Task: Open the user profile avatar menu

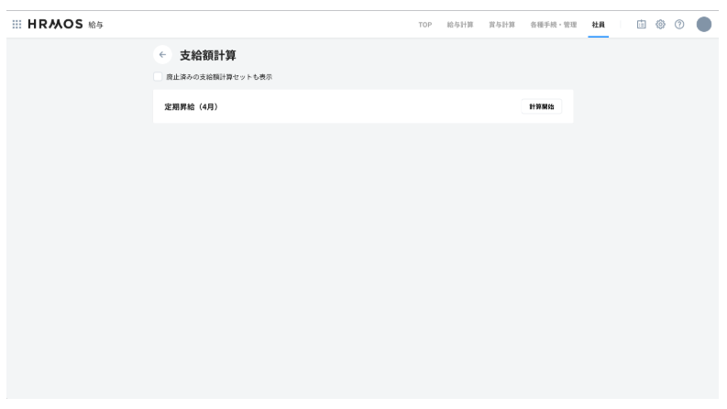Action: pyautogui.click(x=704, y=24)
